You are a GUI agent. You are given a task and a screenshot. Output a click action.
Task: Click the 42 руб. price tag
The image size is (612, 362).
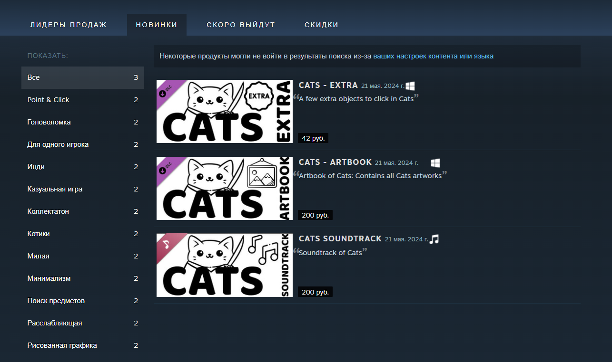tap(314, 138)
